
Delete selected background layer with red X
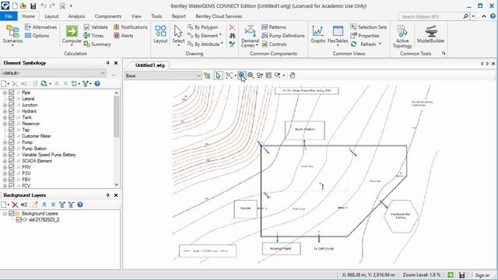15,205
